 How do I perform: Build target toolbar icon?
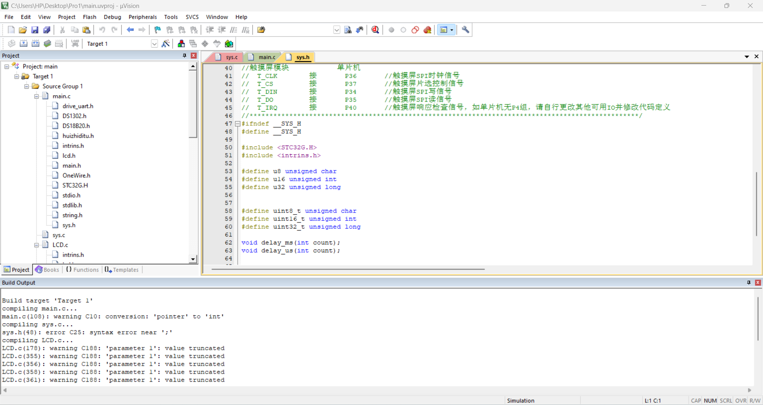point(23,44)
